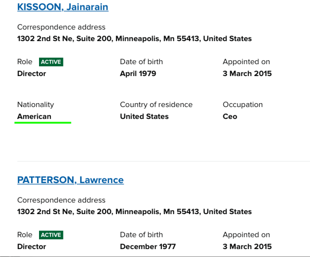The height and width of the screenshot is (257, 310).
Task: Click the ACTIVE badge under Patterson's role
Action: (51, 235)
